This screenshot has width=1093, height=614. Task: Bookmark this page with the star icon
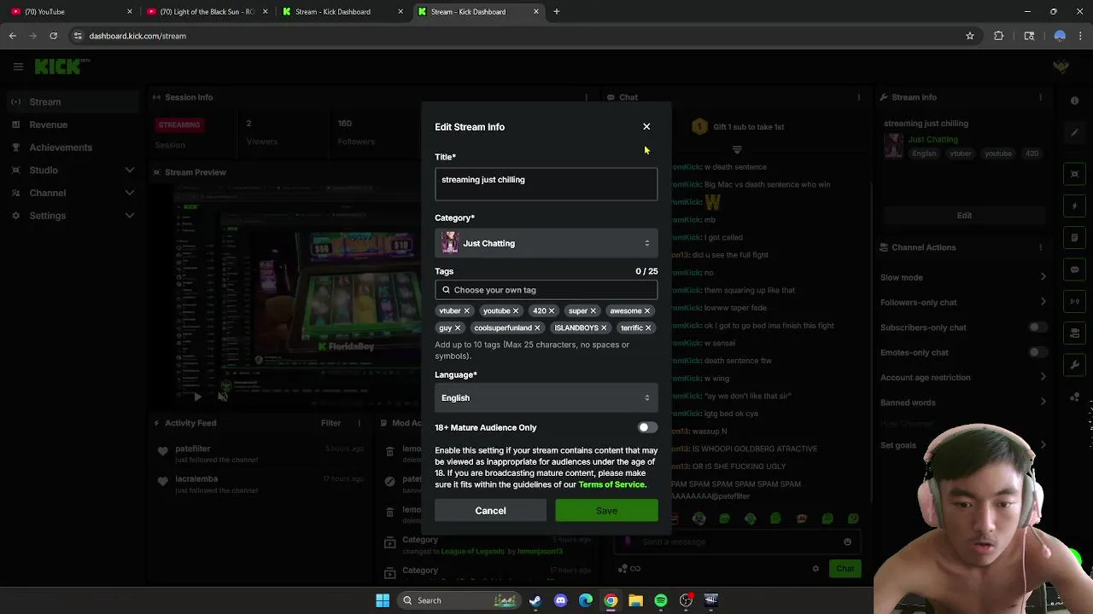coord(970,36)
